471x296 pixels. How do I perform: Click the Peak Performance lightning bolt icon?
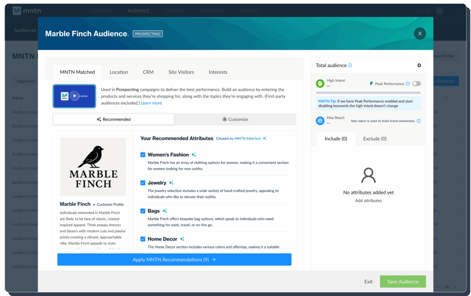[371, 83]
